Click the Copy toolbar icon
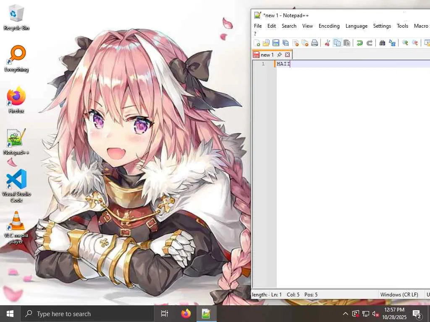Viewport: 430px width, 322px height. point(337,43)
